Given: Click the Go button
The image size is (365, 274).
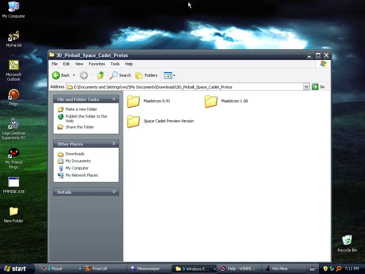Looking at the screenshot, I should tap(318, 87).
